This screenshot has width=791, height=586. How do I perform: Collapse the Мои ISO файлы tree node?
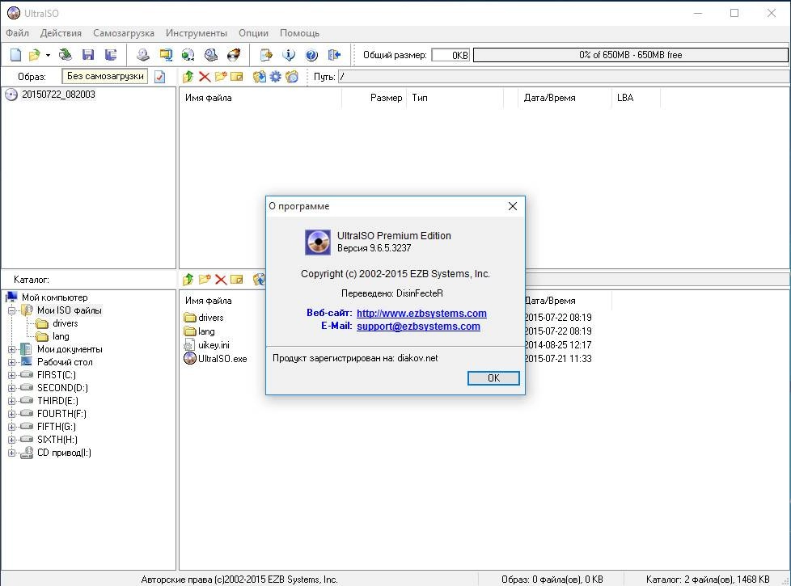[11, 310]
